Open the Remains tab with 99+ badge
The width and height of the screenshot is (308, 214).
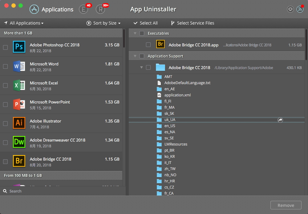pyautogui.click(x=101, y=9)
